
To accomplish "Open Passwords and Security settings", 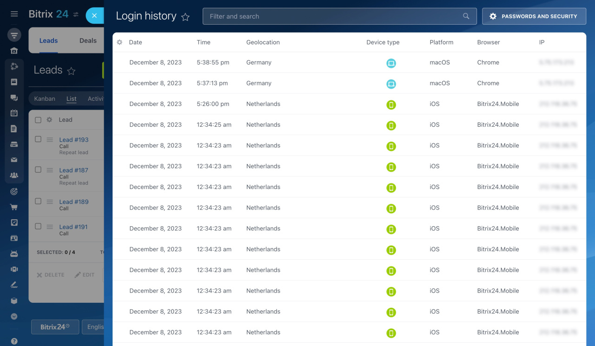I will (534, 16).
